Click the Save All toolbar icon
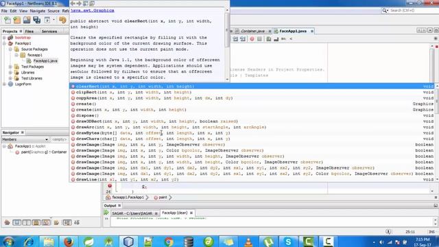439x247 pixels. (x=36, y=20)
